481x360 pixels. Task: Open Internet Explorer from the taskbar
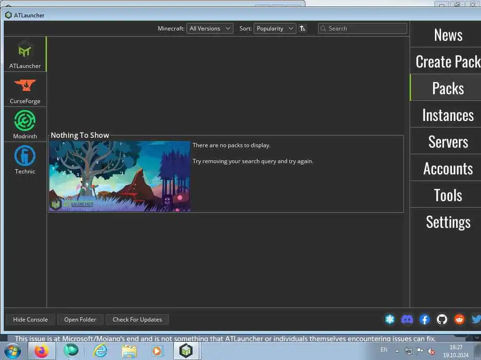[101, 351]
